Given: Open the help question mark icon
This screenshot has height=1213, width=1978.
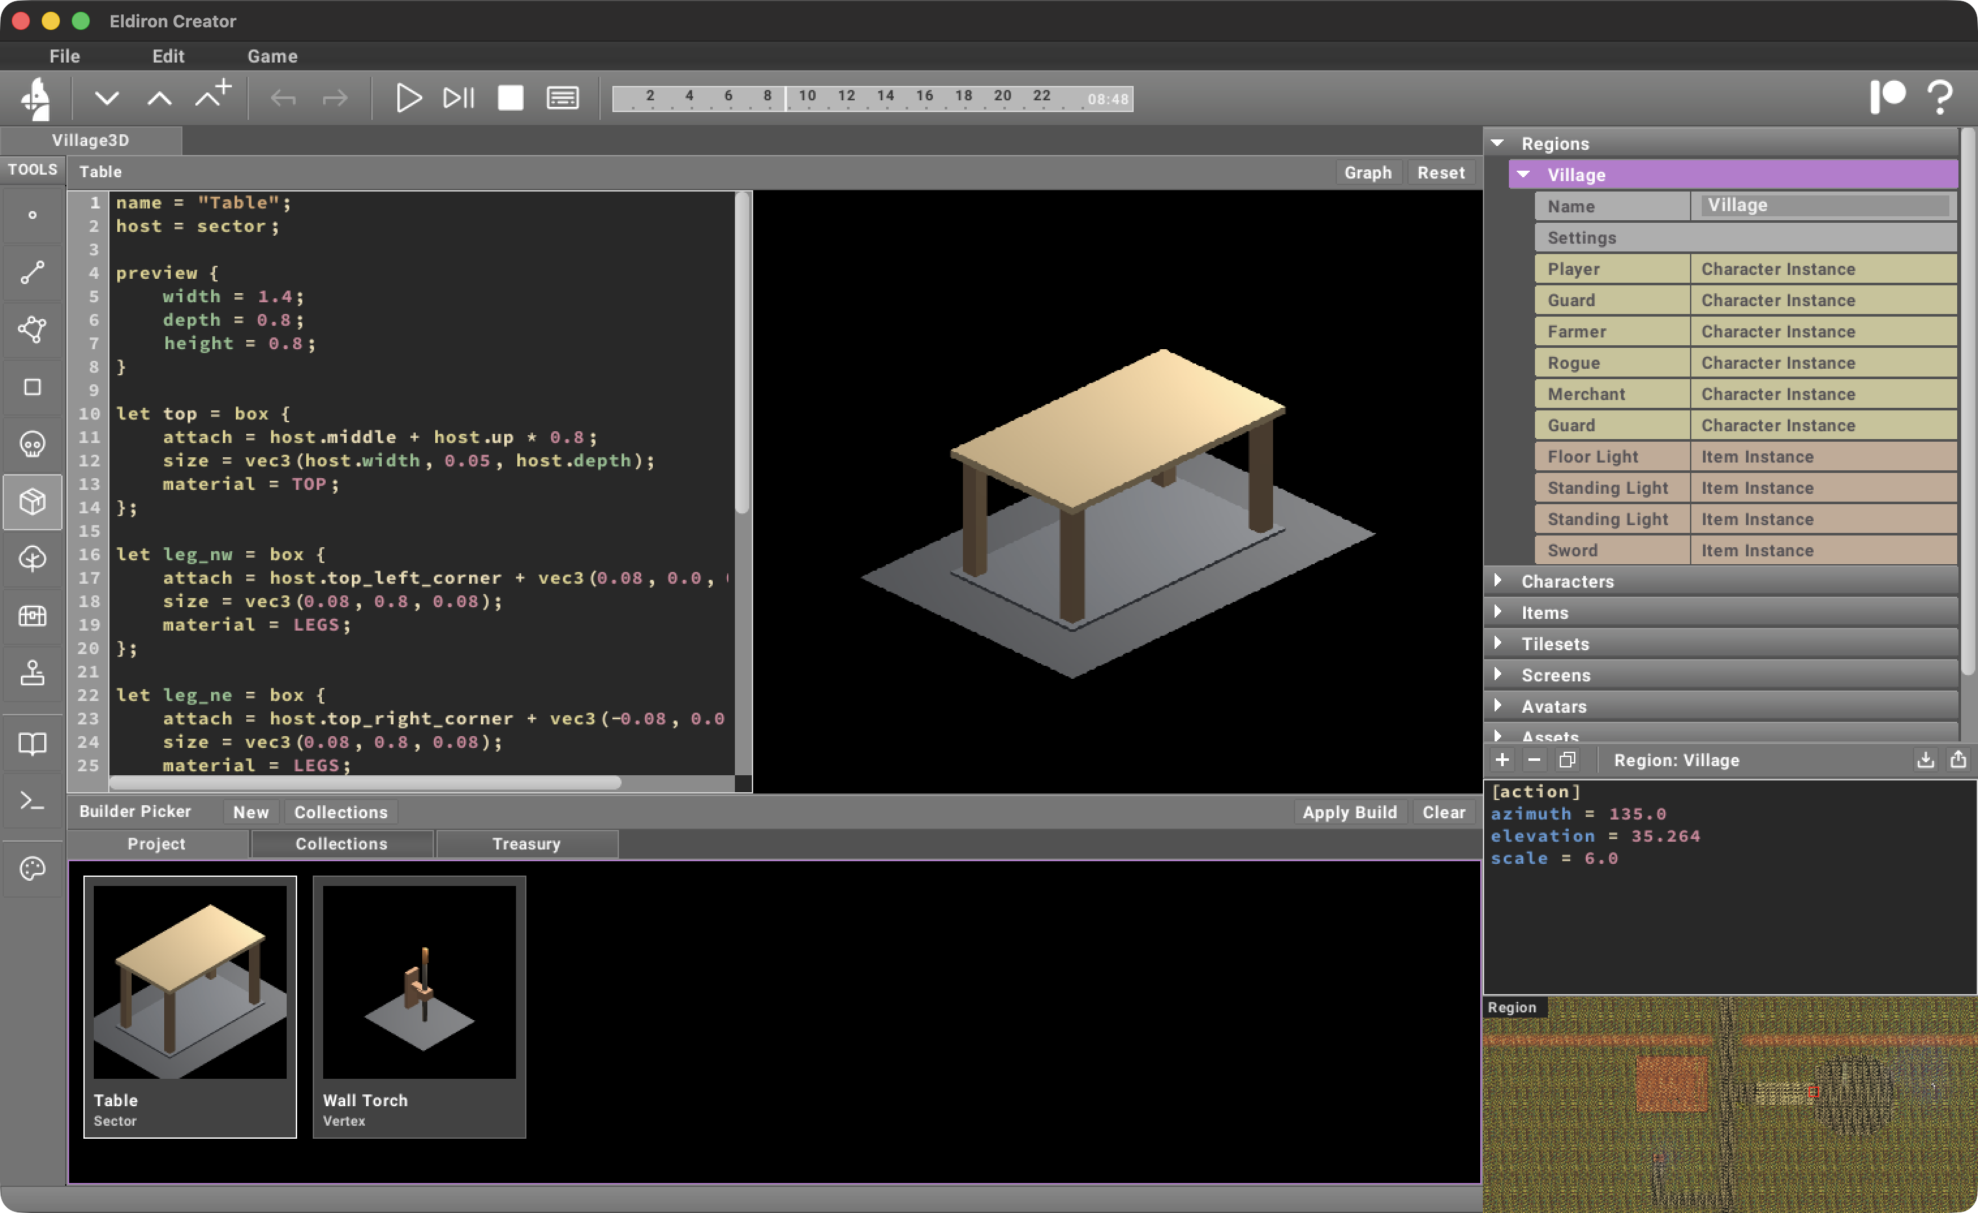Looking at the screenshot, I should (x=1940, y=98).
